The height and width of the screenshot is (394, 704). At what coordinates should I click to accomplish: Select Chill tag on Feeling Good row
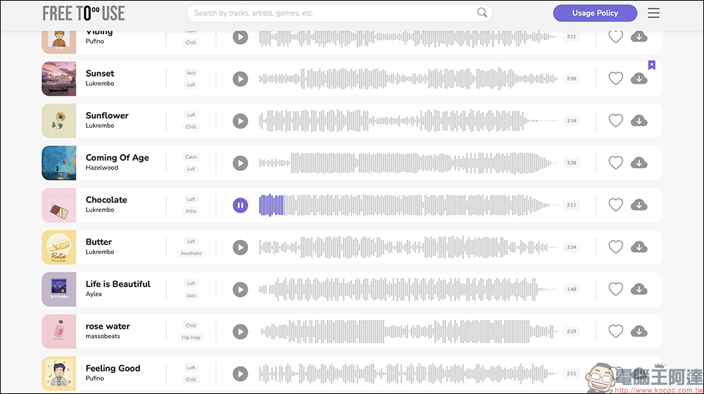(191, 380)
